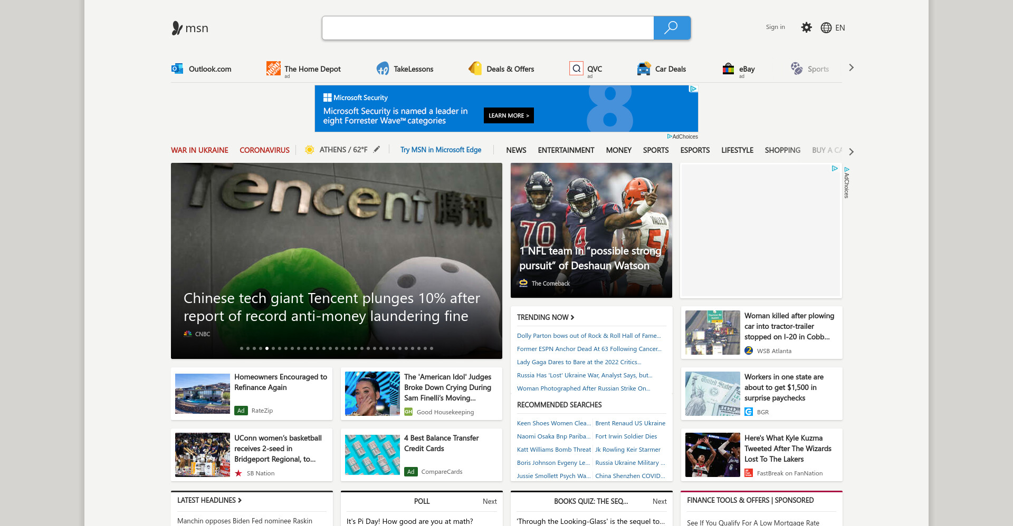
Task: Open Deals & Offers shortcut
Action: click(501, 69)
